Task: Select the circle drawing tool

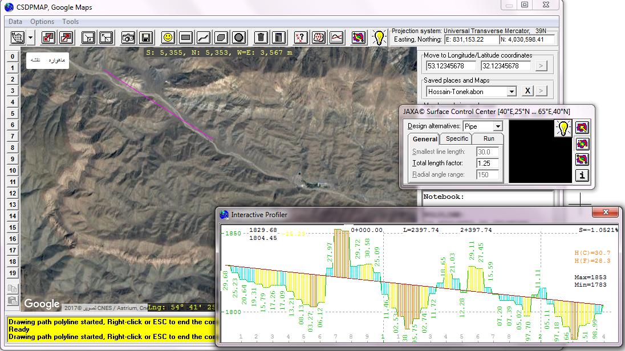Action: point(239,38)
